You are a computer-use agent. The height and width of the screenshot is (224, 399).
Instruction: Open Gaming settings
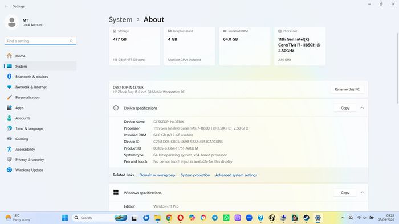pos(40,139)
